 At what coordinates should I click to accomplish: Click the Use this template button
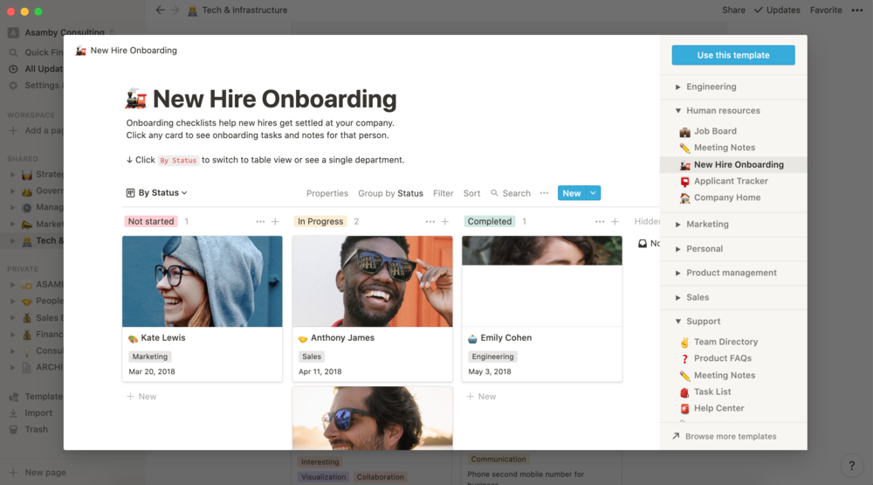pyautogui.click(x=733, y=55)
